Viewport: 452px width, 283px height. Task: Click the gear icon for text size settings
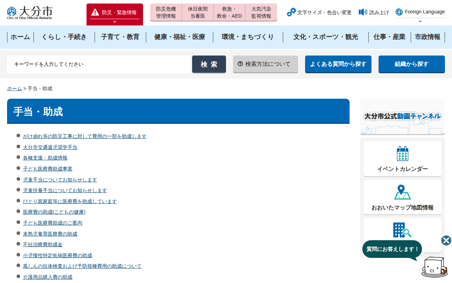click(291, 12)
